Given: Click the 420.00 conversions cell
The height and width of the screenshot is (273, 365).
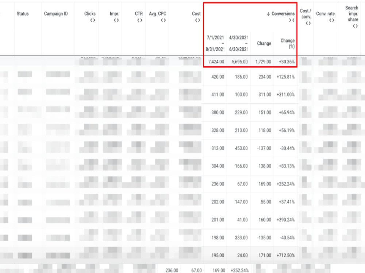Looking at the screenshot, I should 218,77.
